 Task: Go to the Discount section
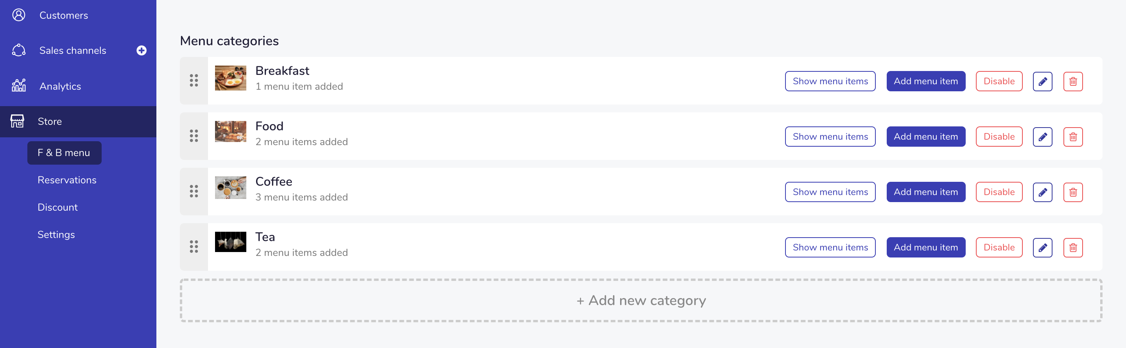(x=58, y=208)
